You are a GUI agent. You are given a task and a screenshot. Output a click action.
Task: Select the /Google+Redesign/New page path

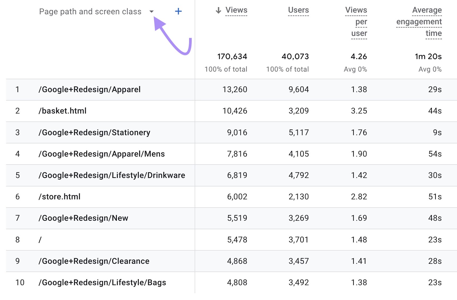point(83,218)
